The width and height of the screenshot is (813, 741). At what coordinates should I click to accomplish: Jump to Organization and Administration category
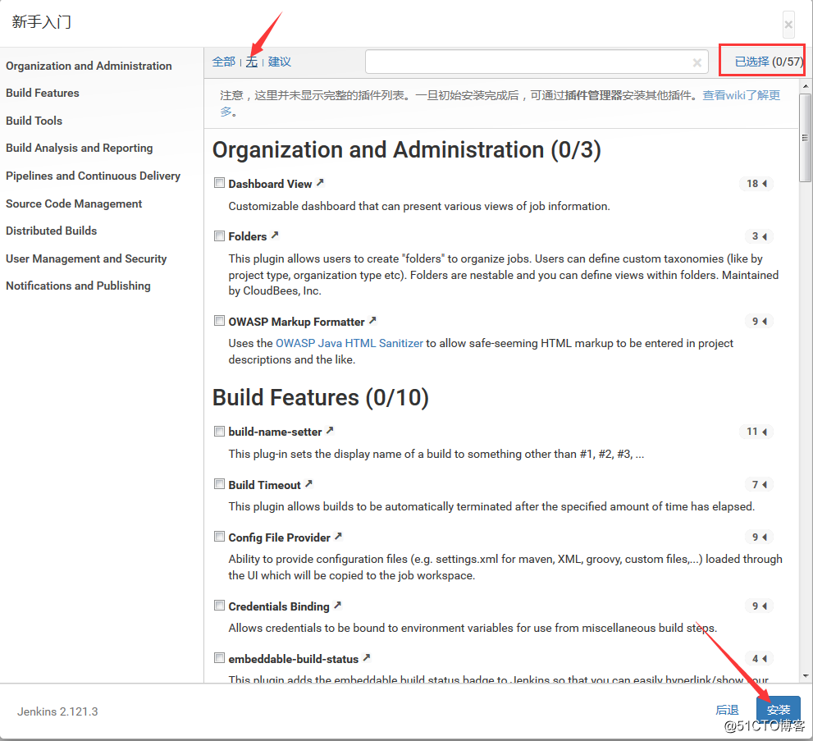click(89, 66)
